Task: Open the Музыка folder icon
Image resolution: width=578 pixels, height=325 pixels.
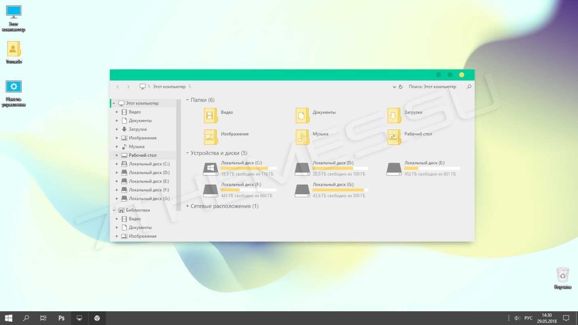Action: 302,137
